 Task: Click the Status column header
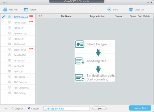(x=119, y=16)
